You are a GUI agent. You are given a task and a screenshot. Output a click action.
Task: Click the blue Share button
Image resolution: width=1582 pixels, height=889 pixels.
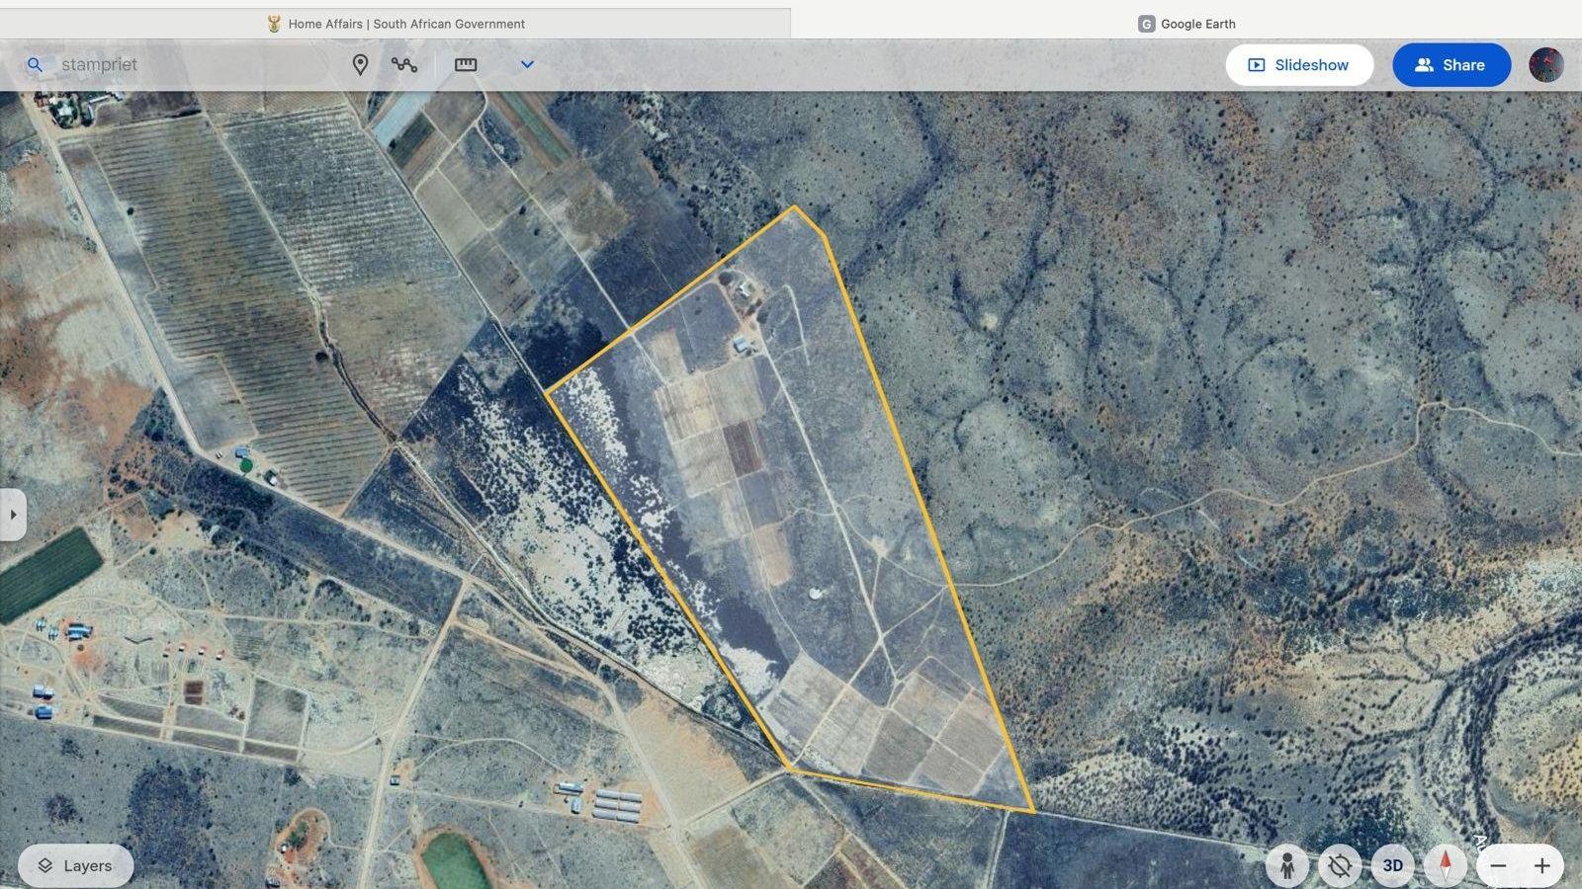point(1450,65)
